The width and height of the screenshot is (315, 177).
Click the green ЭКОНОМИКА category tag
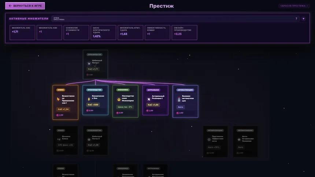click(123, 90)
